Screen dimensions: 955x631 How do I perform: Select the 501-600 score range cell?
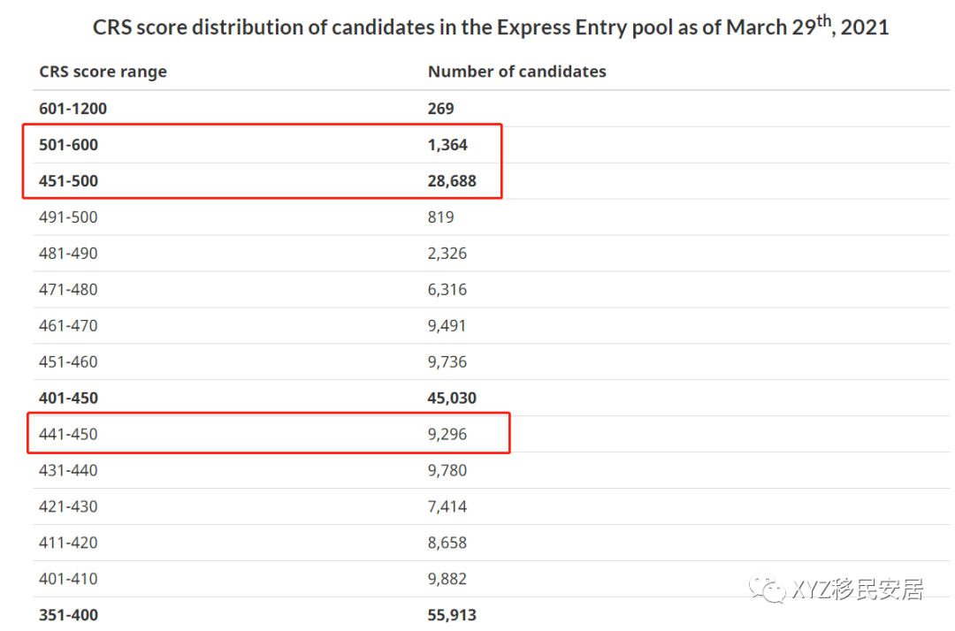(x=68, y=145)
